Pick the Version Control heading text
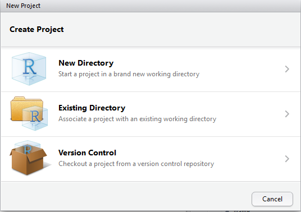 88,153
